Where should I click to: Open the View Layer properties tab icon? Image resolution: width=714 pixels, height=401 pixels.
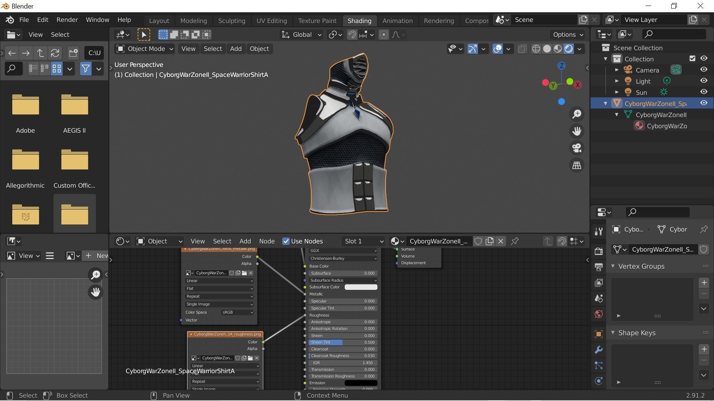click(x=598, y=283)
